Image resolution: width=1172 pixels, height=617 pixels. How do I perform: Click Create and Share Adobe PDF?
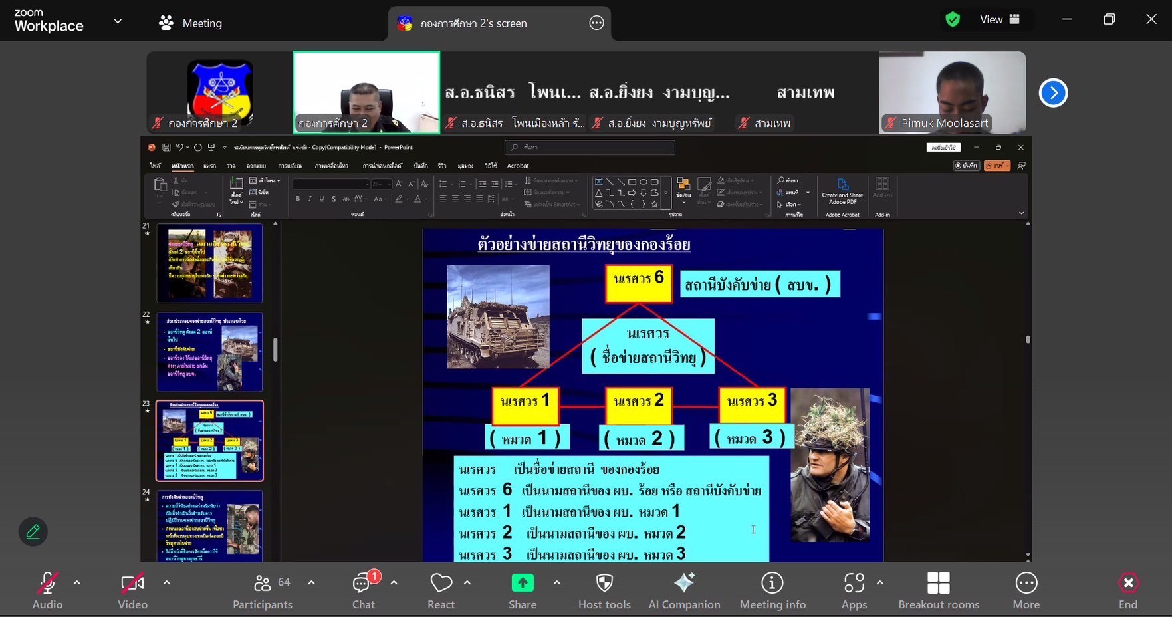coord(842,191)
